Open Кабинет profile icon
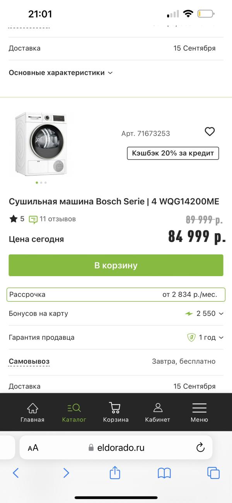The width and height of the screenshot is (232, 503). click(x=157, y=408)
